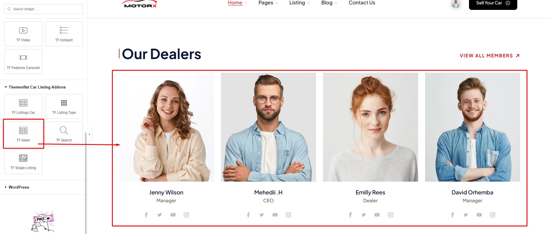Screen dimensions: 551x234
Task: Select the TF Search widget
Action: [64, 134]
